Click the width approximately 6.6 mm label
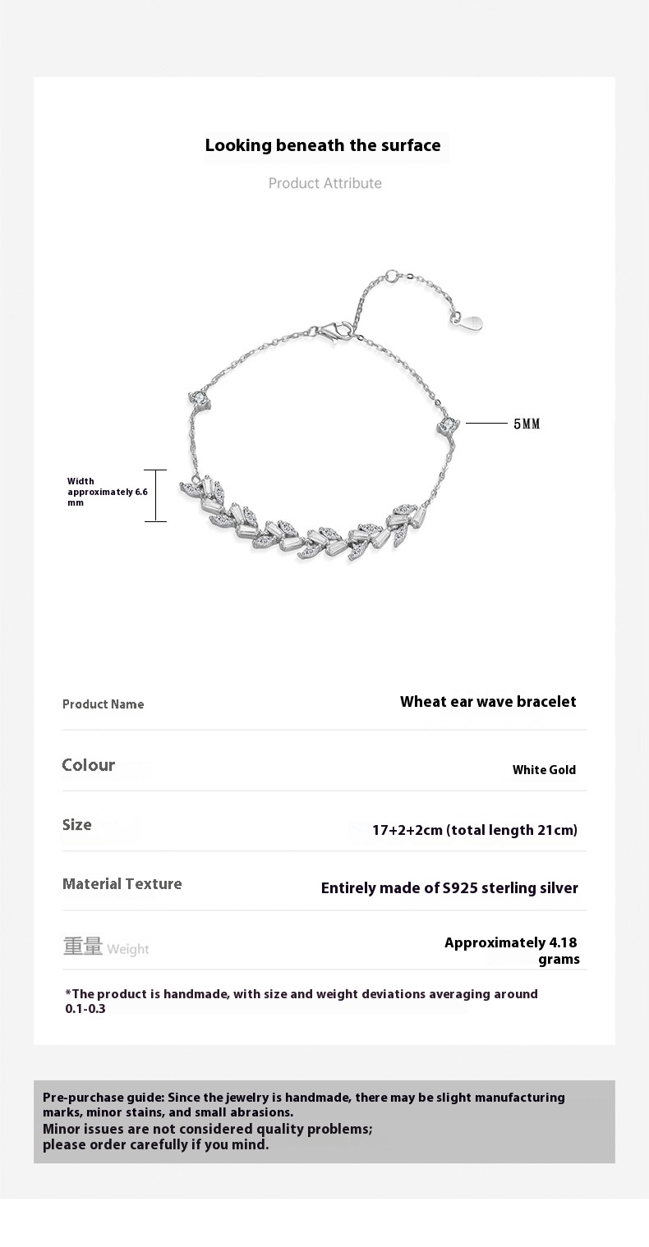 (107, 492)
